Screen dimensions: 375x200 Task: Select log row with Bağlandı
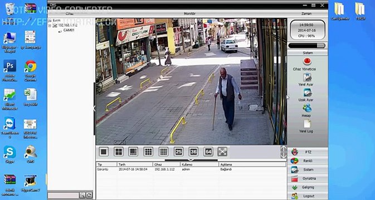[x=191, y=169]
